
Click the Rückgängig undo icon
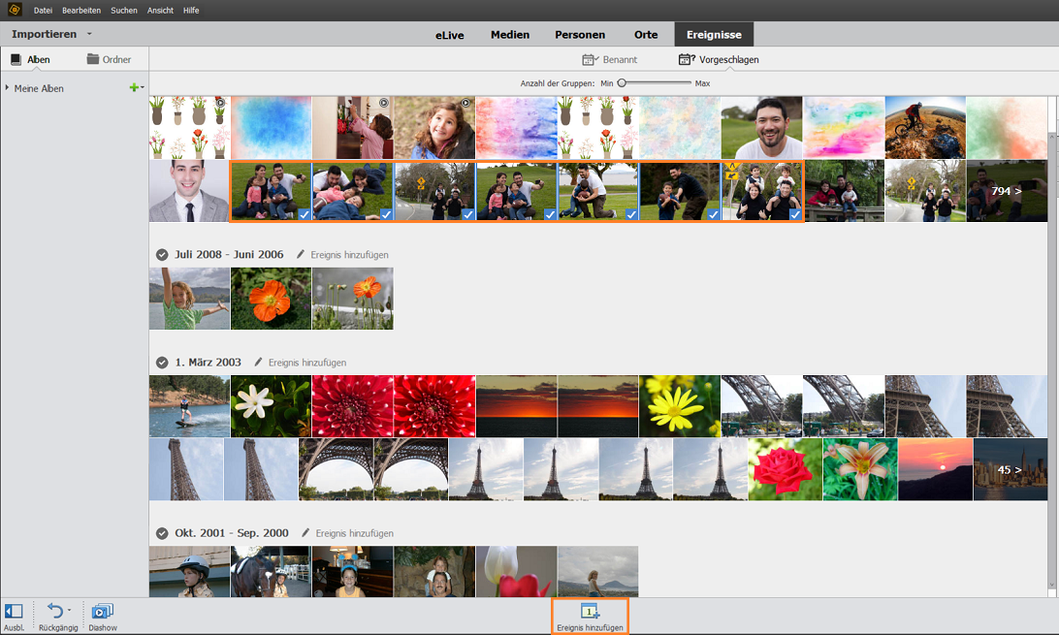54,611
